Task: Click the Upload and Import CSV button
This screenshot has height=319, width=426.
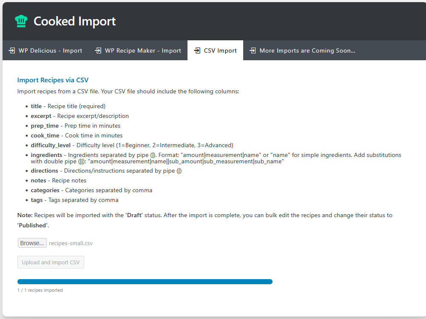Action: click(x=51, y=262)
